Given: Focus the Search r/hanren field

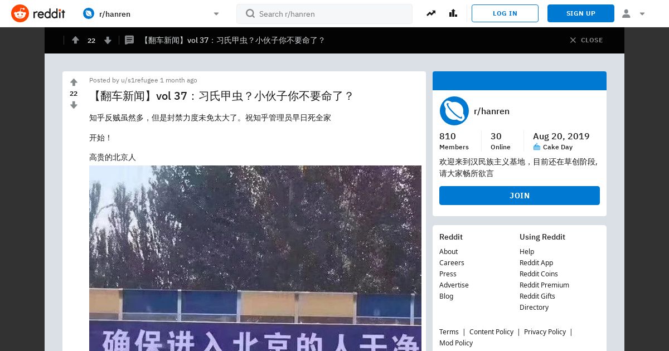Looking at the screenshot, I should (x=324, y=14).
